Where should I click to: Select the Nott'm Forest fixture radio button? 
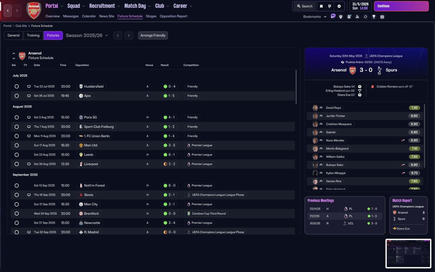coord(17,186)
